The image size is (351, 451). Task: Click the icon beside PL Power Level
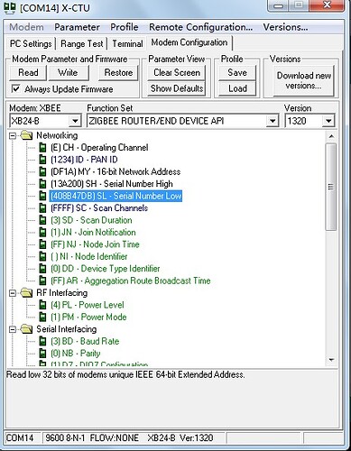coord(43,305)
